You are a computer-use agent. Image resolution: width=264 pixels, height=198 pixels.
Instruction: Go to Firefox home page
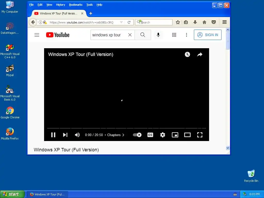[204, 22]
